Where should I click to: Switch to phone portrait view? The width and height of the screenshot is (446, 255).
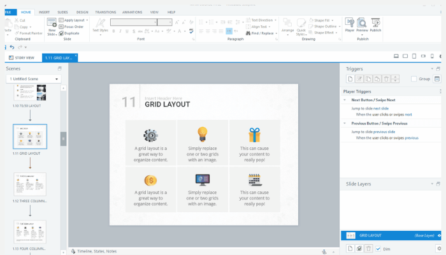coord(432,56)
